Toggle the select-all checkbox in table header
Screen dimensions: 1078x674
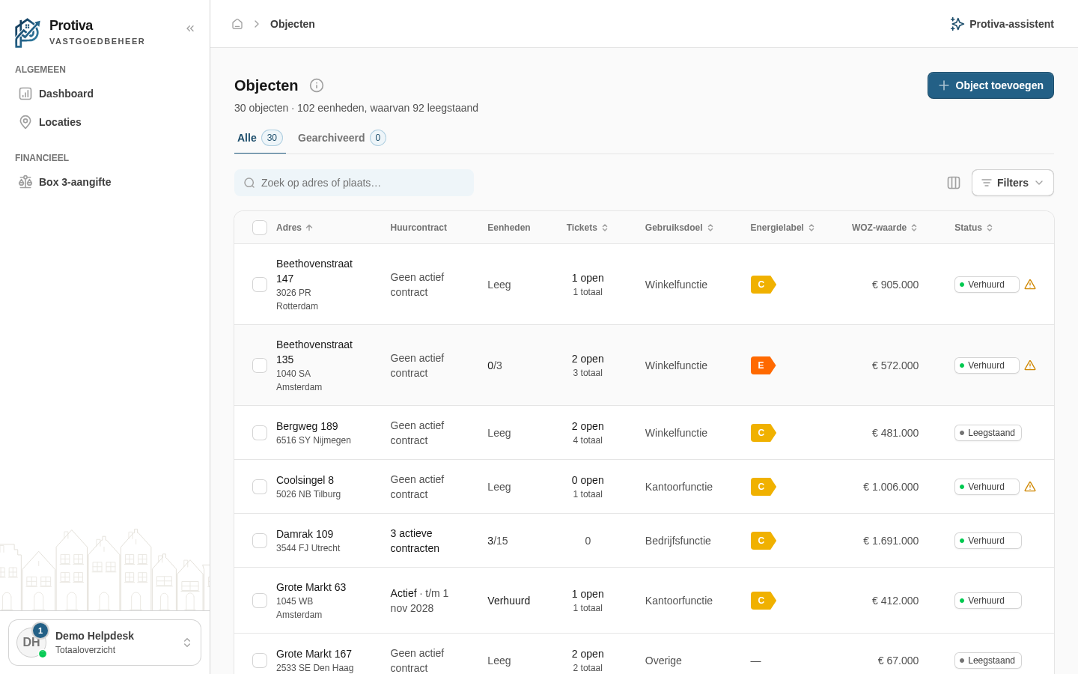pyautogui.click(x=260, y=228)
